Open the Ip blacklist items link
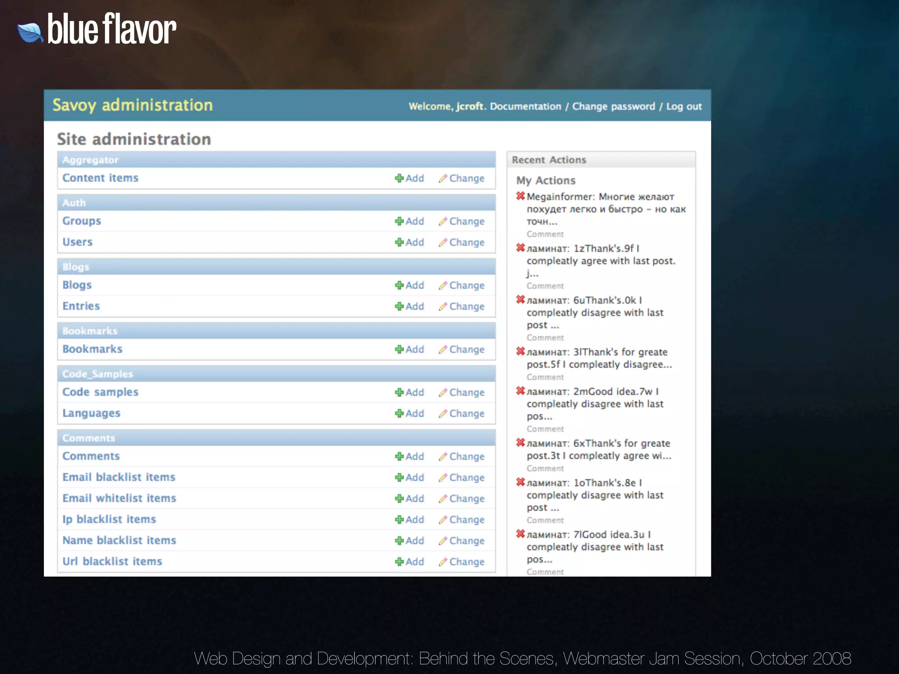The height and width of the screenshot is (674, 899). [x=109, y=519]
